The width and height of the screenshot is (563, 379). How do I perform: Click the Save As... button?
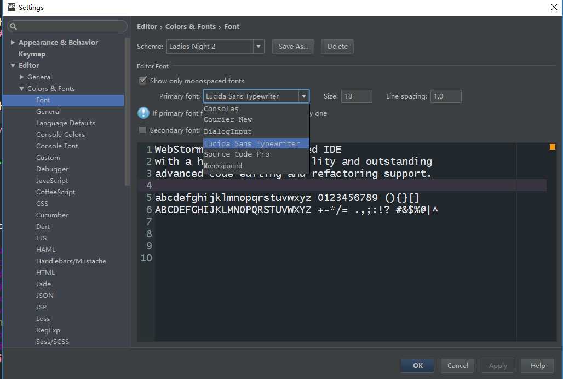[293, 47]
